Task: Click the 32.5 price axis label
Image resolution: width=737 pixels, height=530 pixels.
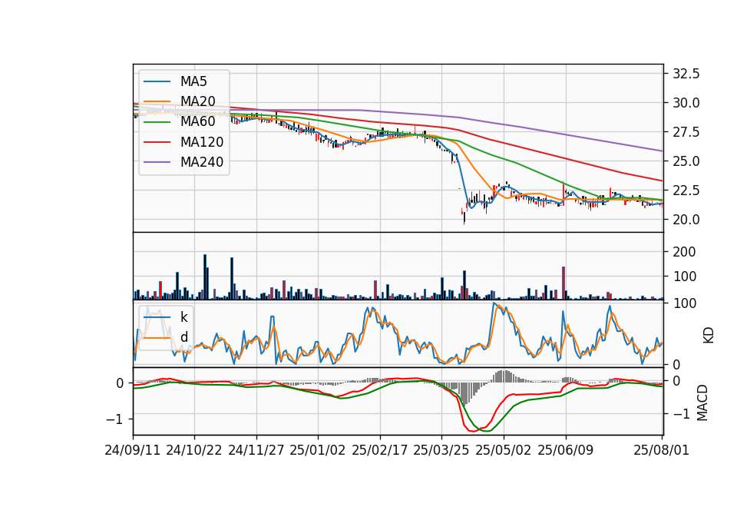Action: [x=686, y=74]
